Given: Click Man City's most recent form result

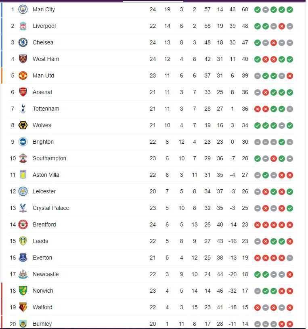Looking at the screenshot, I should pos(290,9).
